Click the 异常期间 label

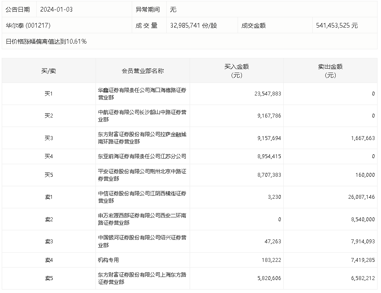(x=148, y=10)
